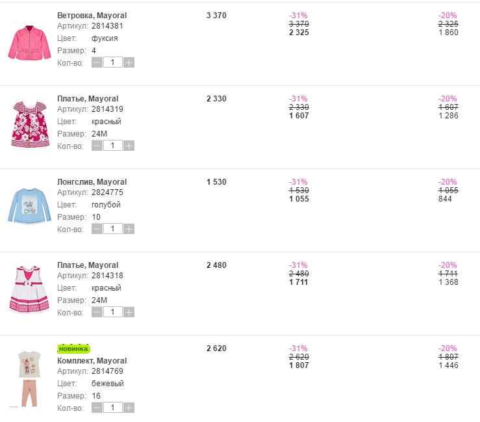Click plus for Платье article 2814318
The width and height of the screenshot is (480, 422).
click(129, 312)
